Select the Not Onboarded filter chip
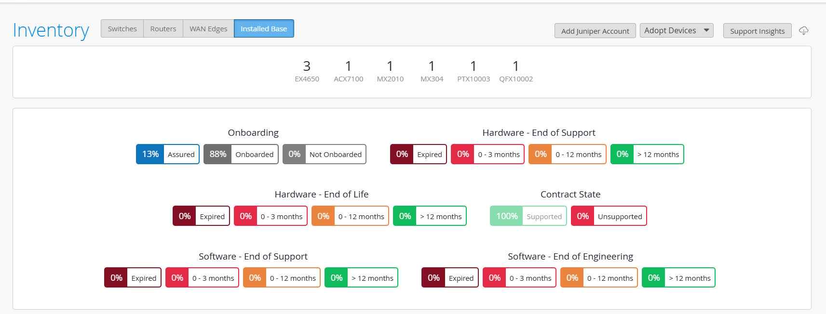The image size is (826, 314). point(325,154)
